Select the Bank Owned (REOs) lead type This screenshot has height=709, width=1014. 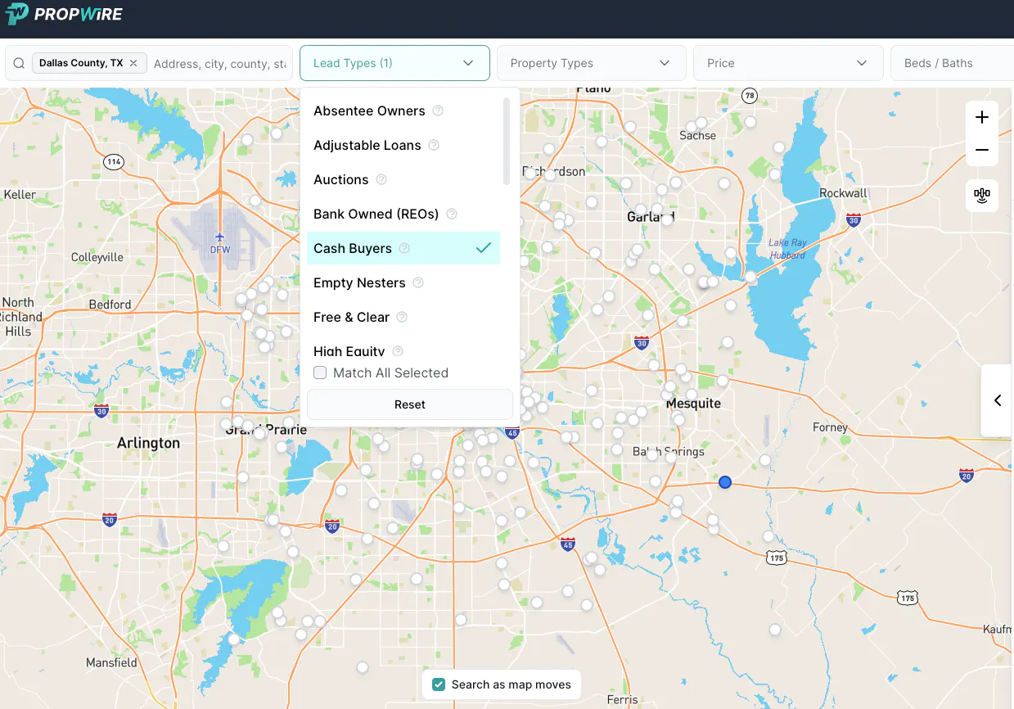click(376, 214)
